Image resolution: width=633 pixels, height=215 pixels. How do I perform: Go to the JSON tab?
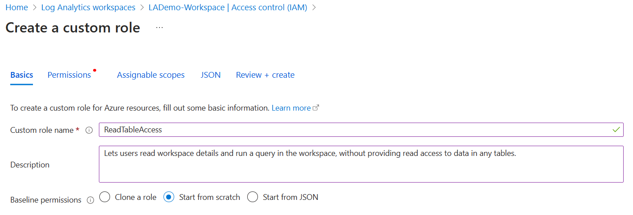210,75
